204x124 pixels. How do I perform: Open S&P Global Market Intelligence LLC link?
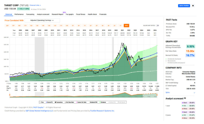[x=39, y=111]
